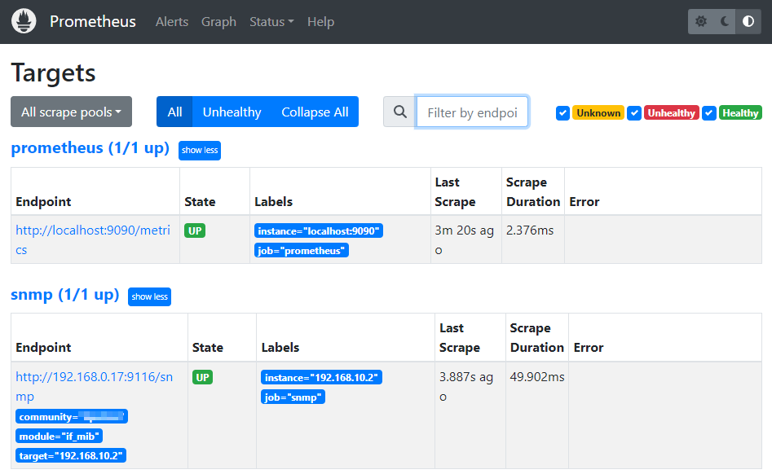
Task: Open the prometheus (1/1 up) heading link
Action: coord(90,148)
